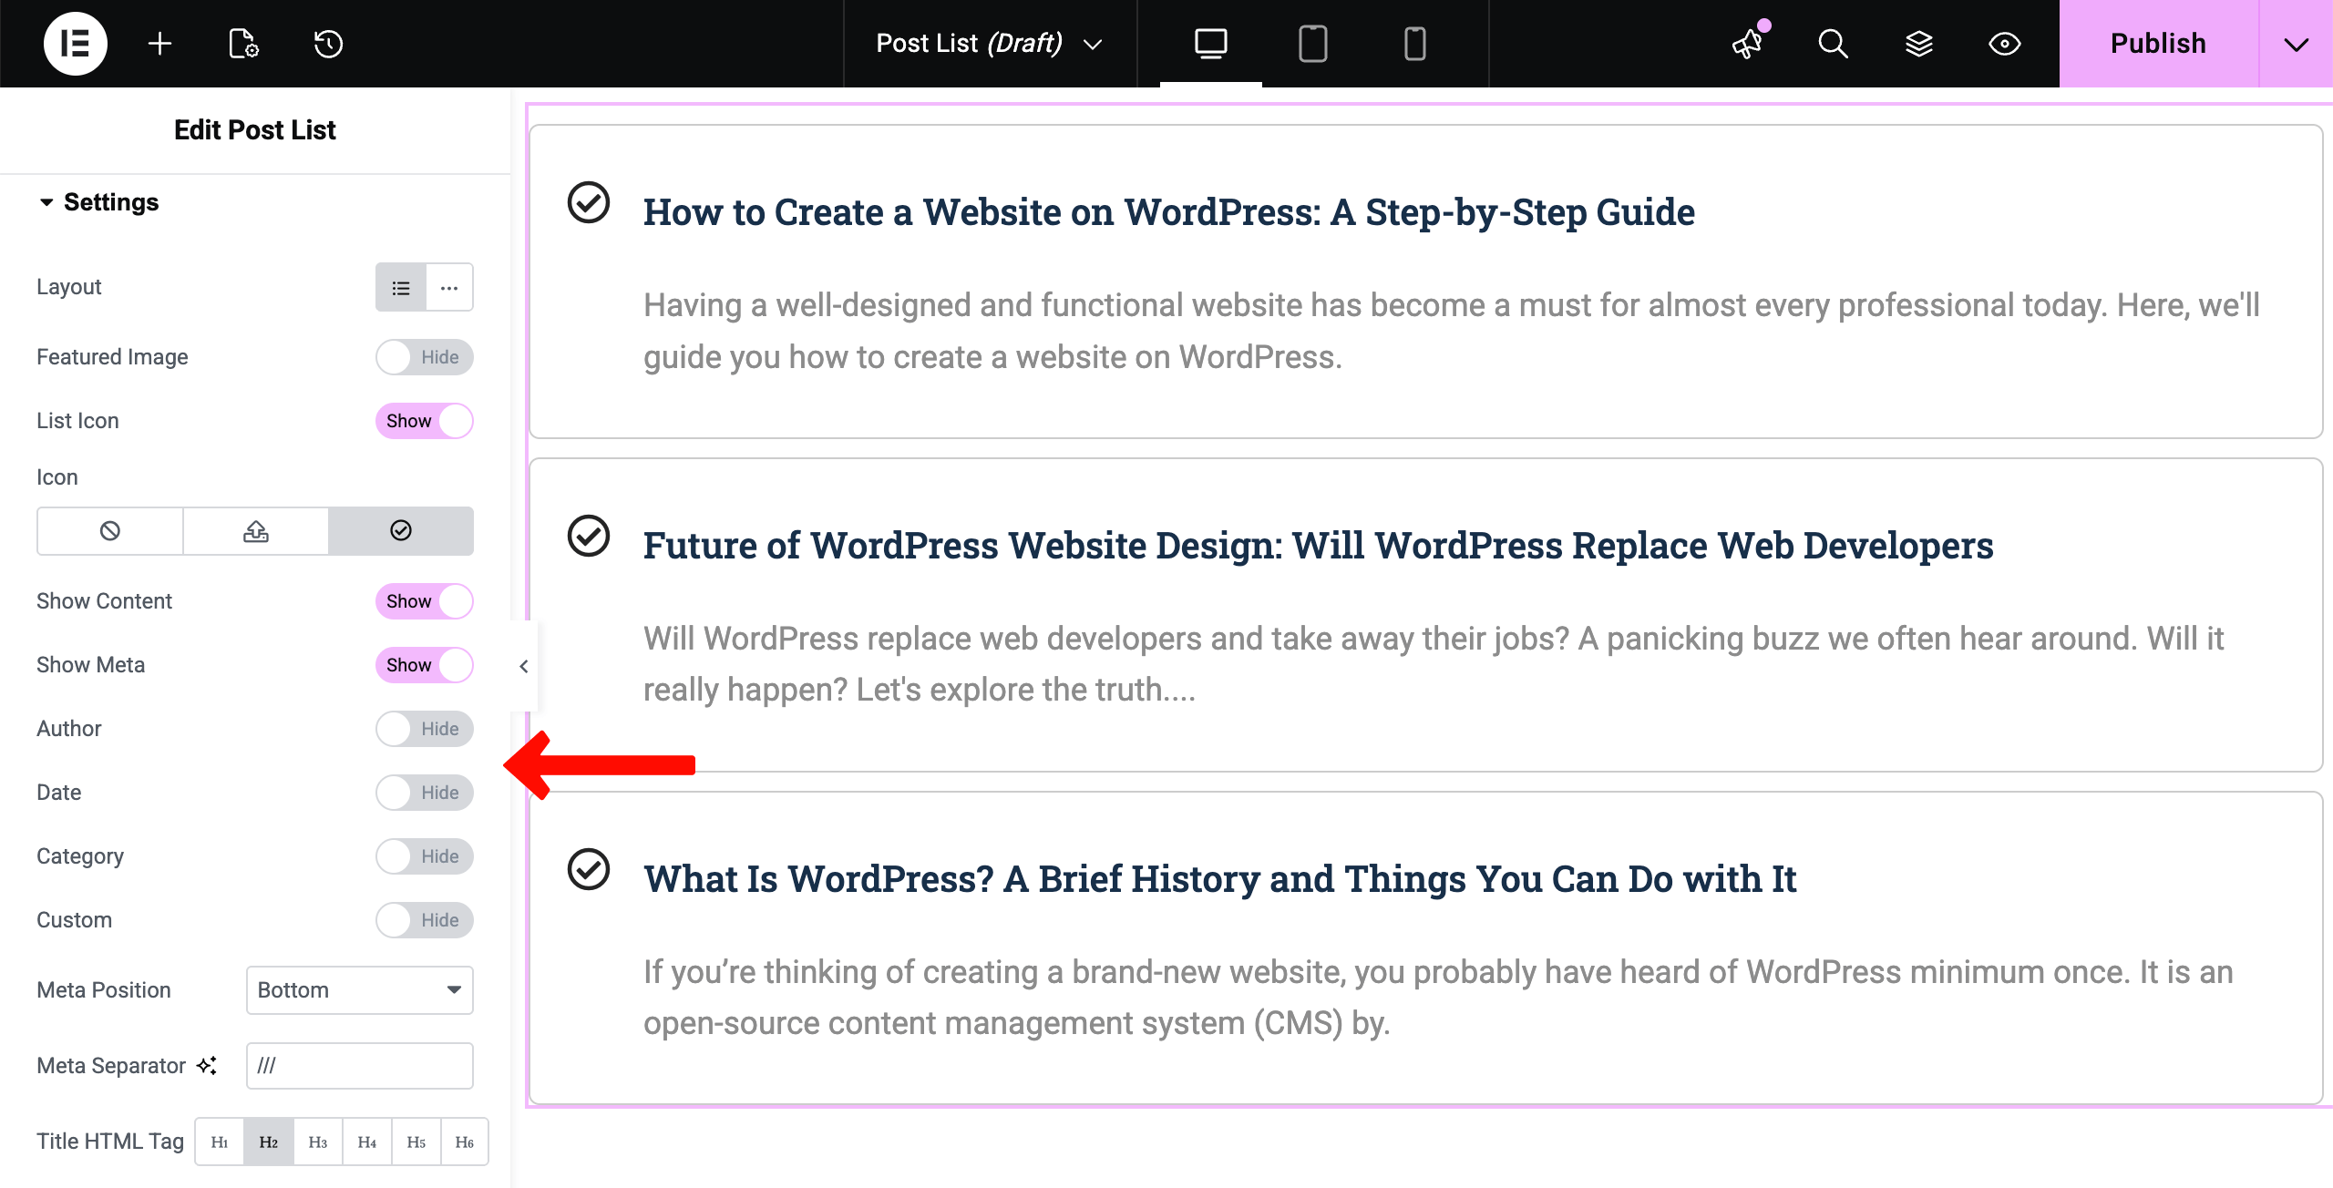This screenshot has width=2333, height=1188.
Task: Open the revision History icon
Action: coord(327,43)
